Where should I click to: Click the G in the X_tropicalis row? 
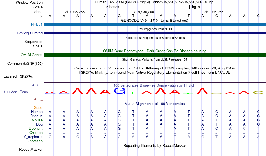202,137
